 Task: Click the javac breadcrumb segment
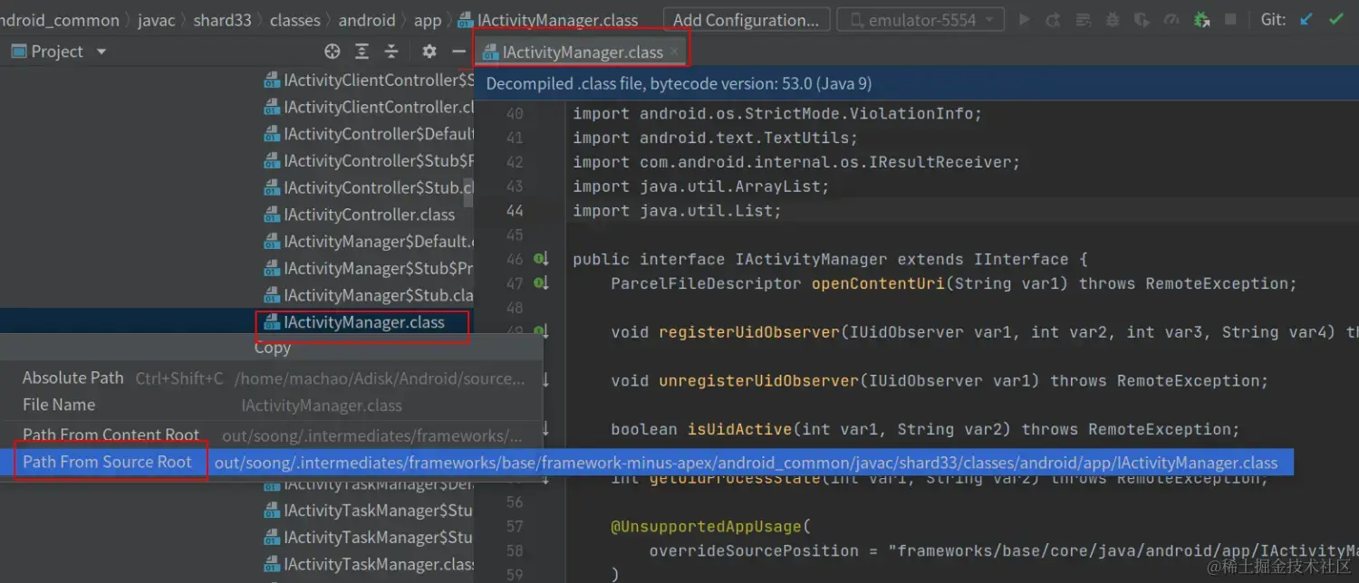tap(156, 20)
